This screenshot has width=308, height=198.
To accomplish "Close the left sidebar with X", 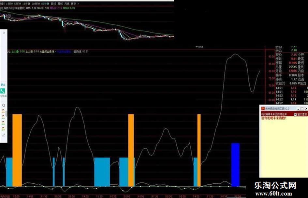I will pos(4,33).
